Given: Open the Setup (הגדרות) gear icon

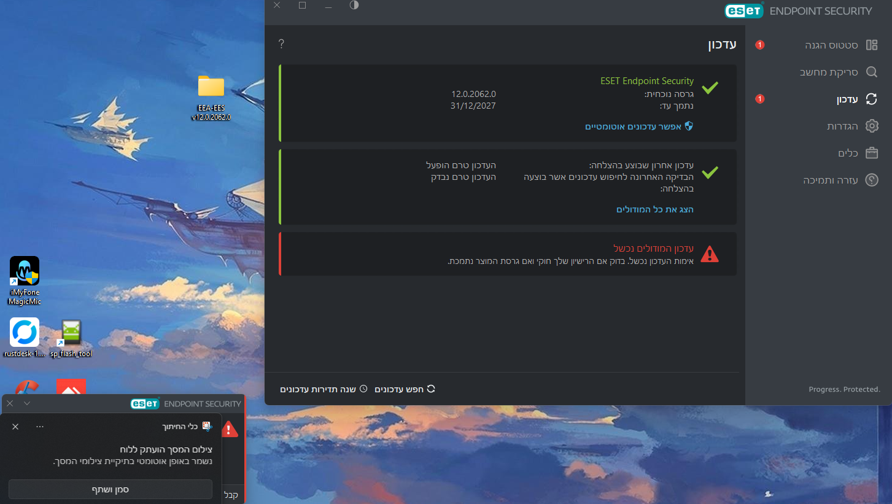Looking at the screenshot, I should pyautogui.click(x=871, y=126).
